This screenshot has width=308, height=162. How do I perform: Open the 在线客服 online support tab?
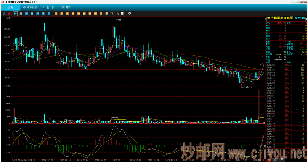click(30, 7)
